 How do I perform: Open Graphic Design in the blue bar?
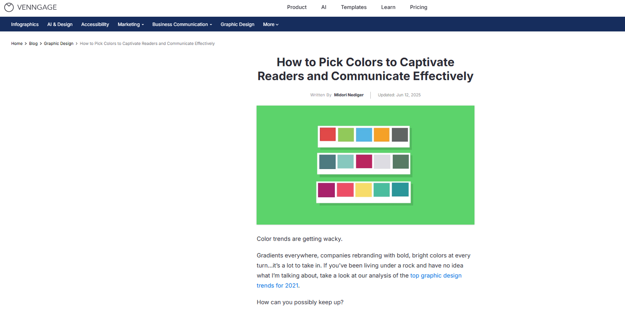coord(237,24)
